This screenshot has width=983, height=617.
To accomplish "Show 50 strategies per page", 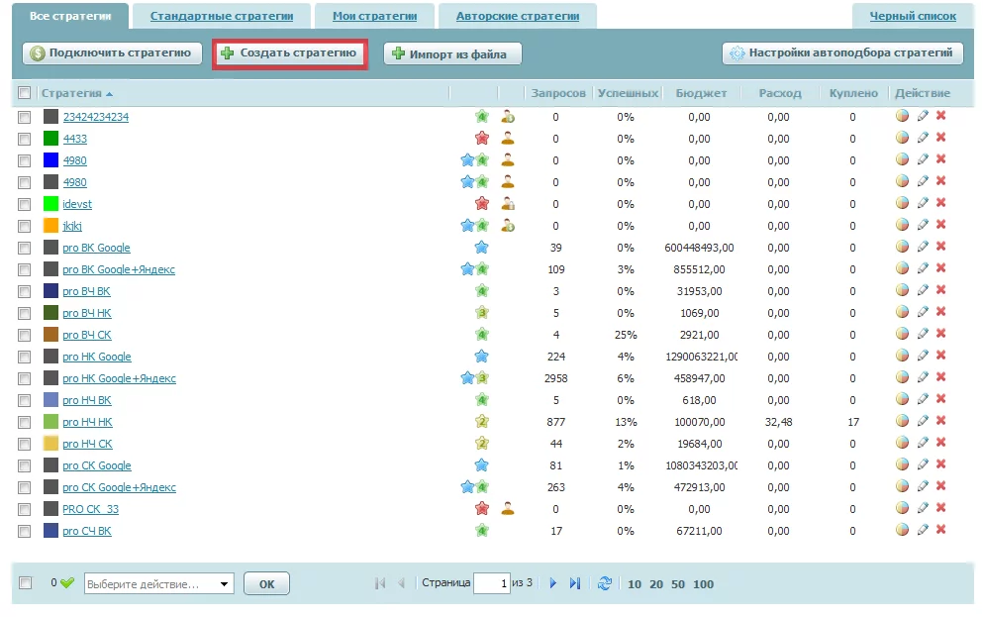I will [x=678, y=583].
